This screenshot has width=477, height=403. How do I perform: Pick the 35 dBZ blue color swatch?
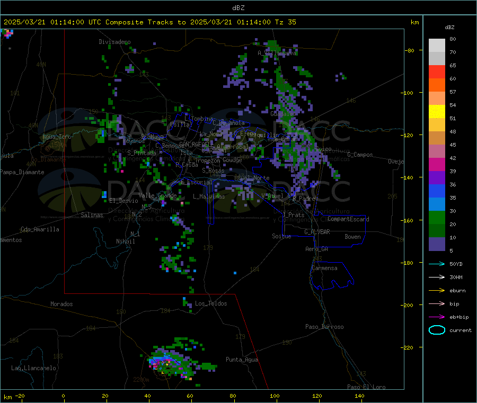click(437, 191)
